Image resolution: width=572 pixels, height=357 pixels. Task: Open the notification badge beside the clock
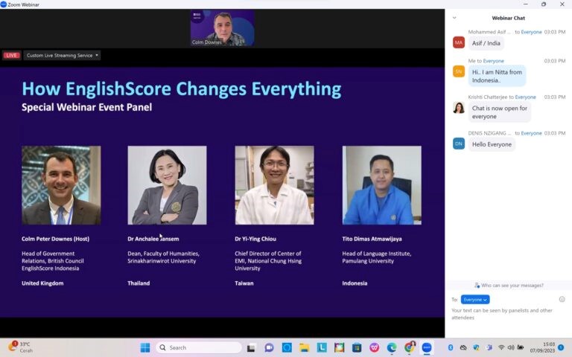coord(561,347)
